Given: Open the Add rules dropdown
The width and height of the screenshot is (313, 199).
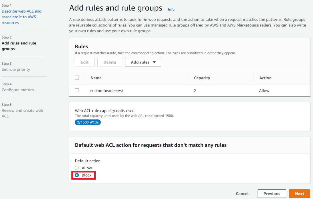Looking at the screenshot, I should [x=143, y=62].
